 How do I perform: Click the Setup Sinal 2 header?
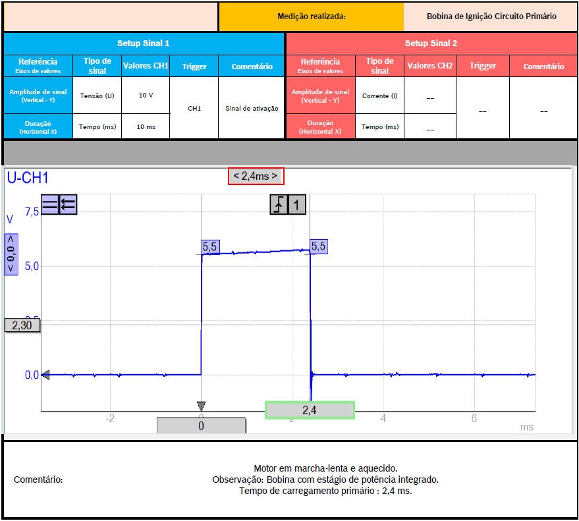click(x=431, y=43)
